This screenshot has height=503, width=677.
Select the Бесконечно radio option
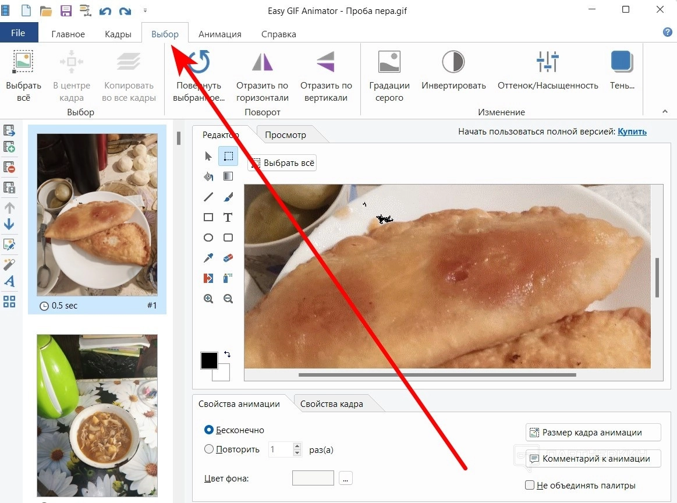click(x=208, y=430)
